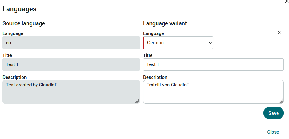The height and width of the screenshot is (139, 289).
Task: Click into the 'Erstellt von ClaudiaF' description textarea
Action: 213,92
